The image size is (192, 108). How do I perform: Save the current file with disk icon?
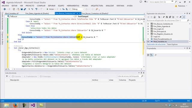[x=22, y=9]
